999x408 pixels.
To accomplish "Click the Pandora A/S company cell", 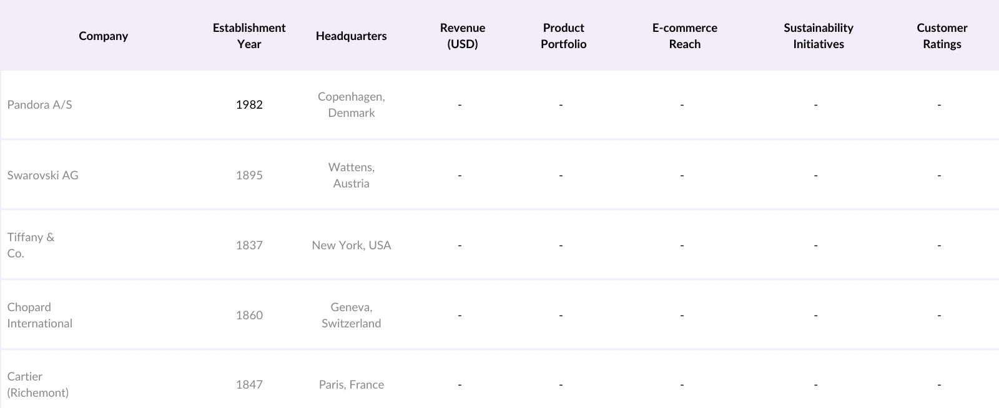I will [40, 105].
